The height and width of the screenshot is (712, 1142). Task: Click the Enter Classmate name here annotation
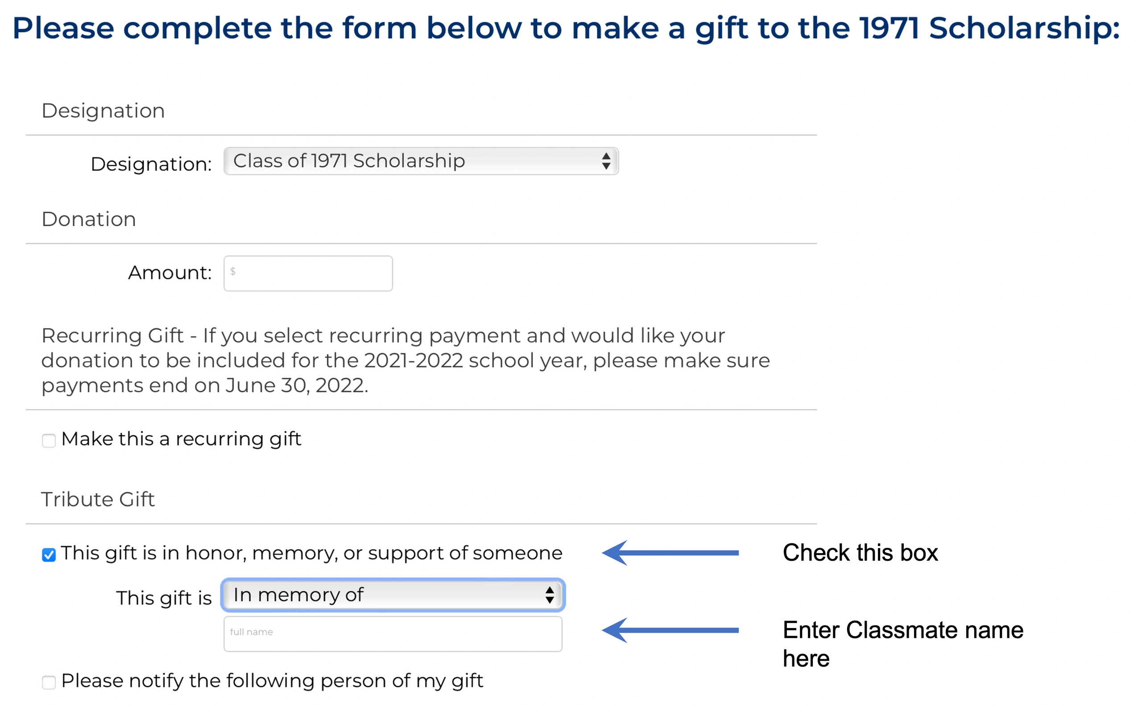click(x=902, y=644)
